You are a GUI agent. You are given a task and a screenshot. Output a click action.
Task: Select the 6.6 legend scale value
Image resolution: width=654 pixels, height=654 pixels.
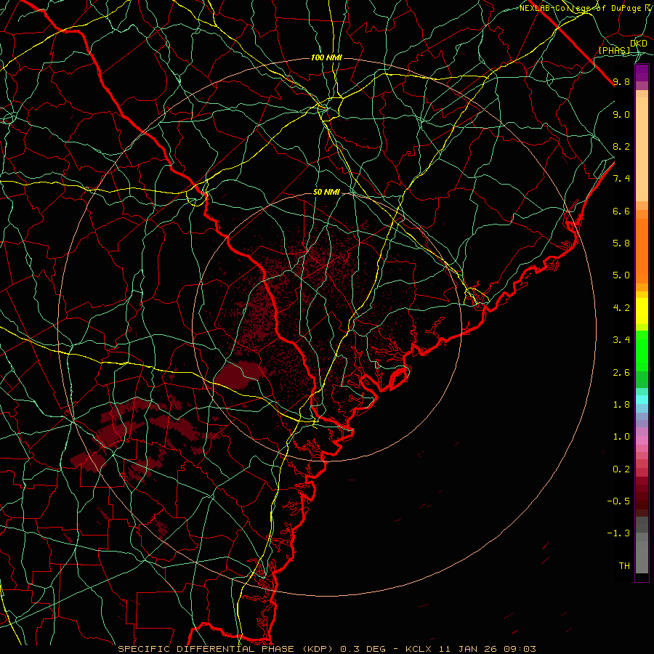point(621,211)
